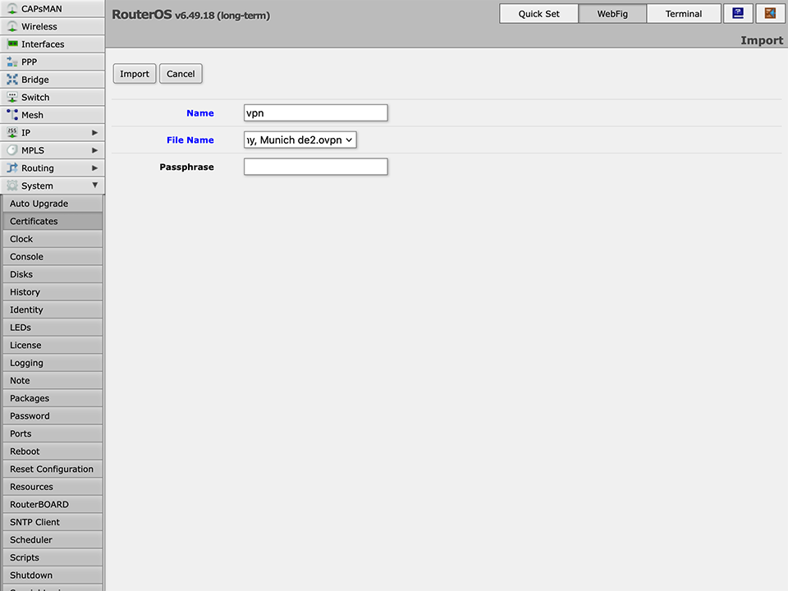Screen dimensions: 788x591
Task: Expand the Routing submenu arrow
Action: click(94, 168)
